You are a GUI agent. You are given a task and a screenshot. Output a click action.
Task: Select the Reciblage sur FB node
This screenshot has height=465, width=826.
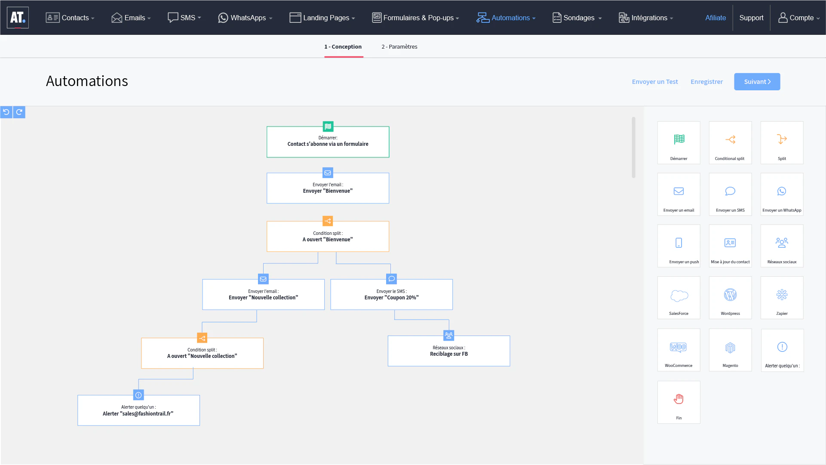(x=449, y=351)
